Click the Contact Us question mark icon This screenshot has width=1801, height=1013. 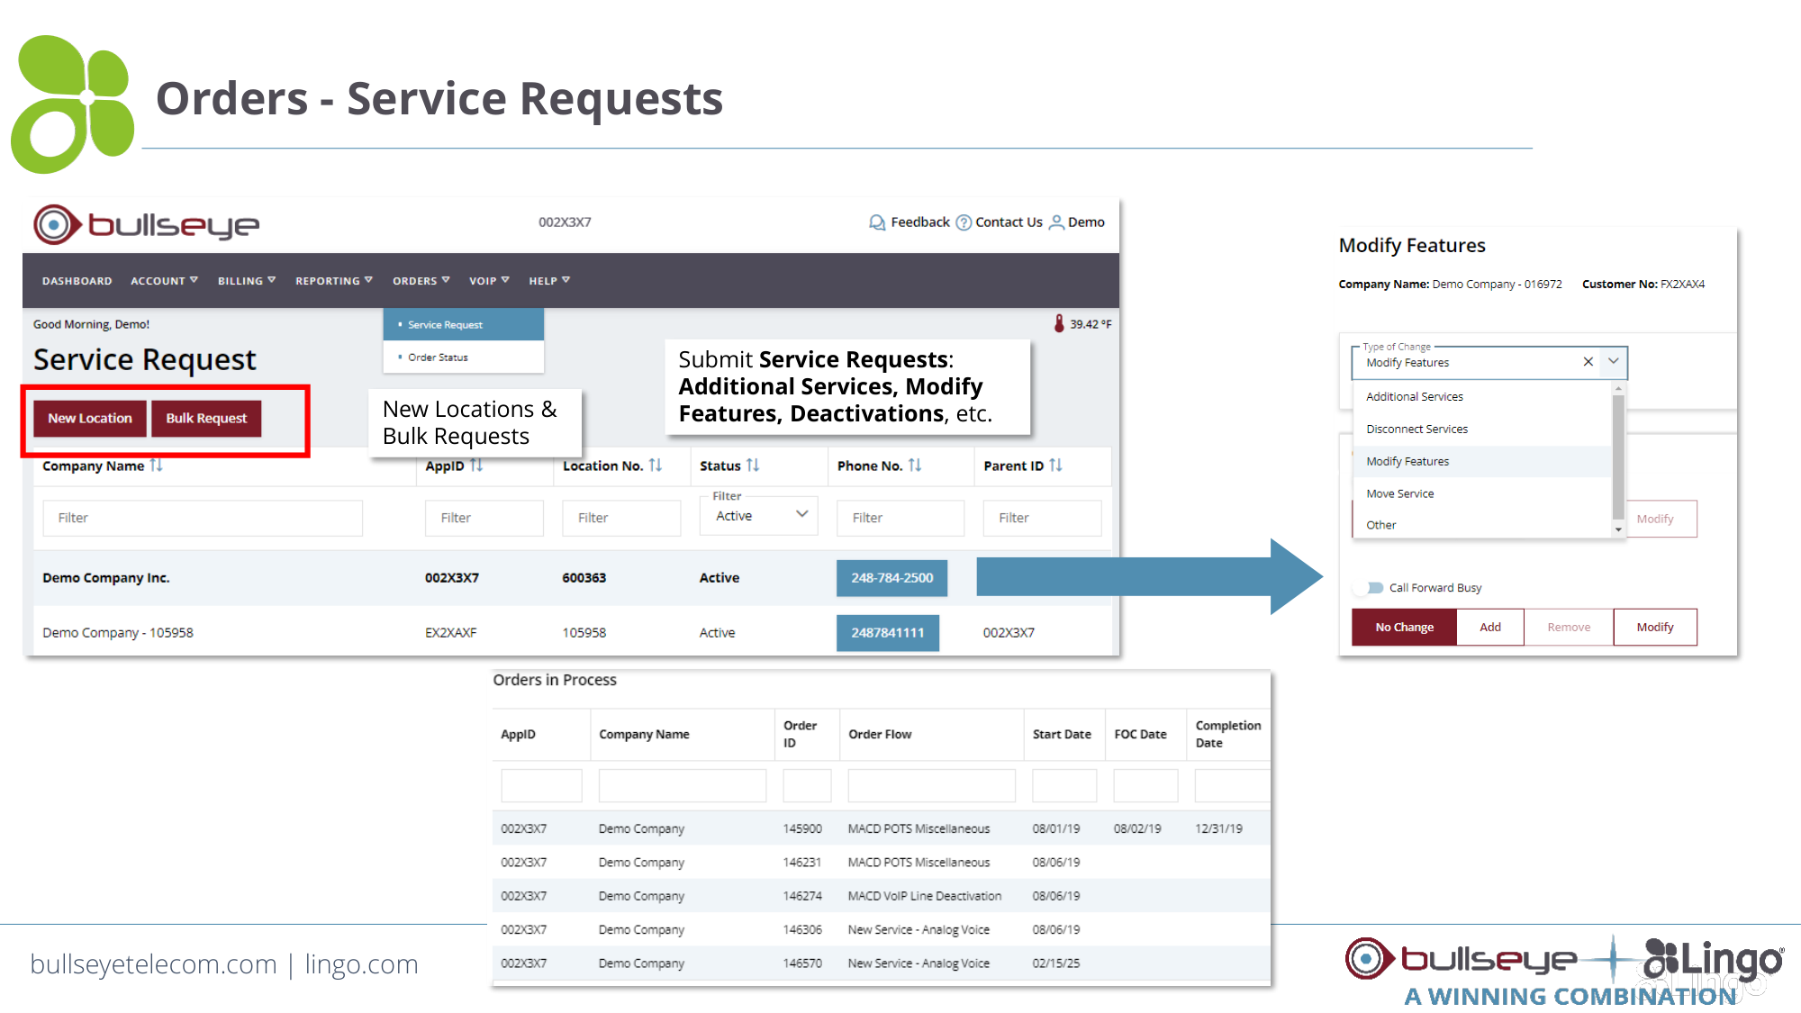tap(963, 222)
